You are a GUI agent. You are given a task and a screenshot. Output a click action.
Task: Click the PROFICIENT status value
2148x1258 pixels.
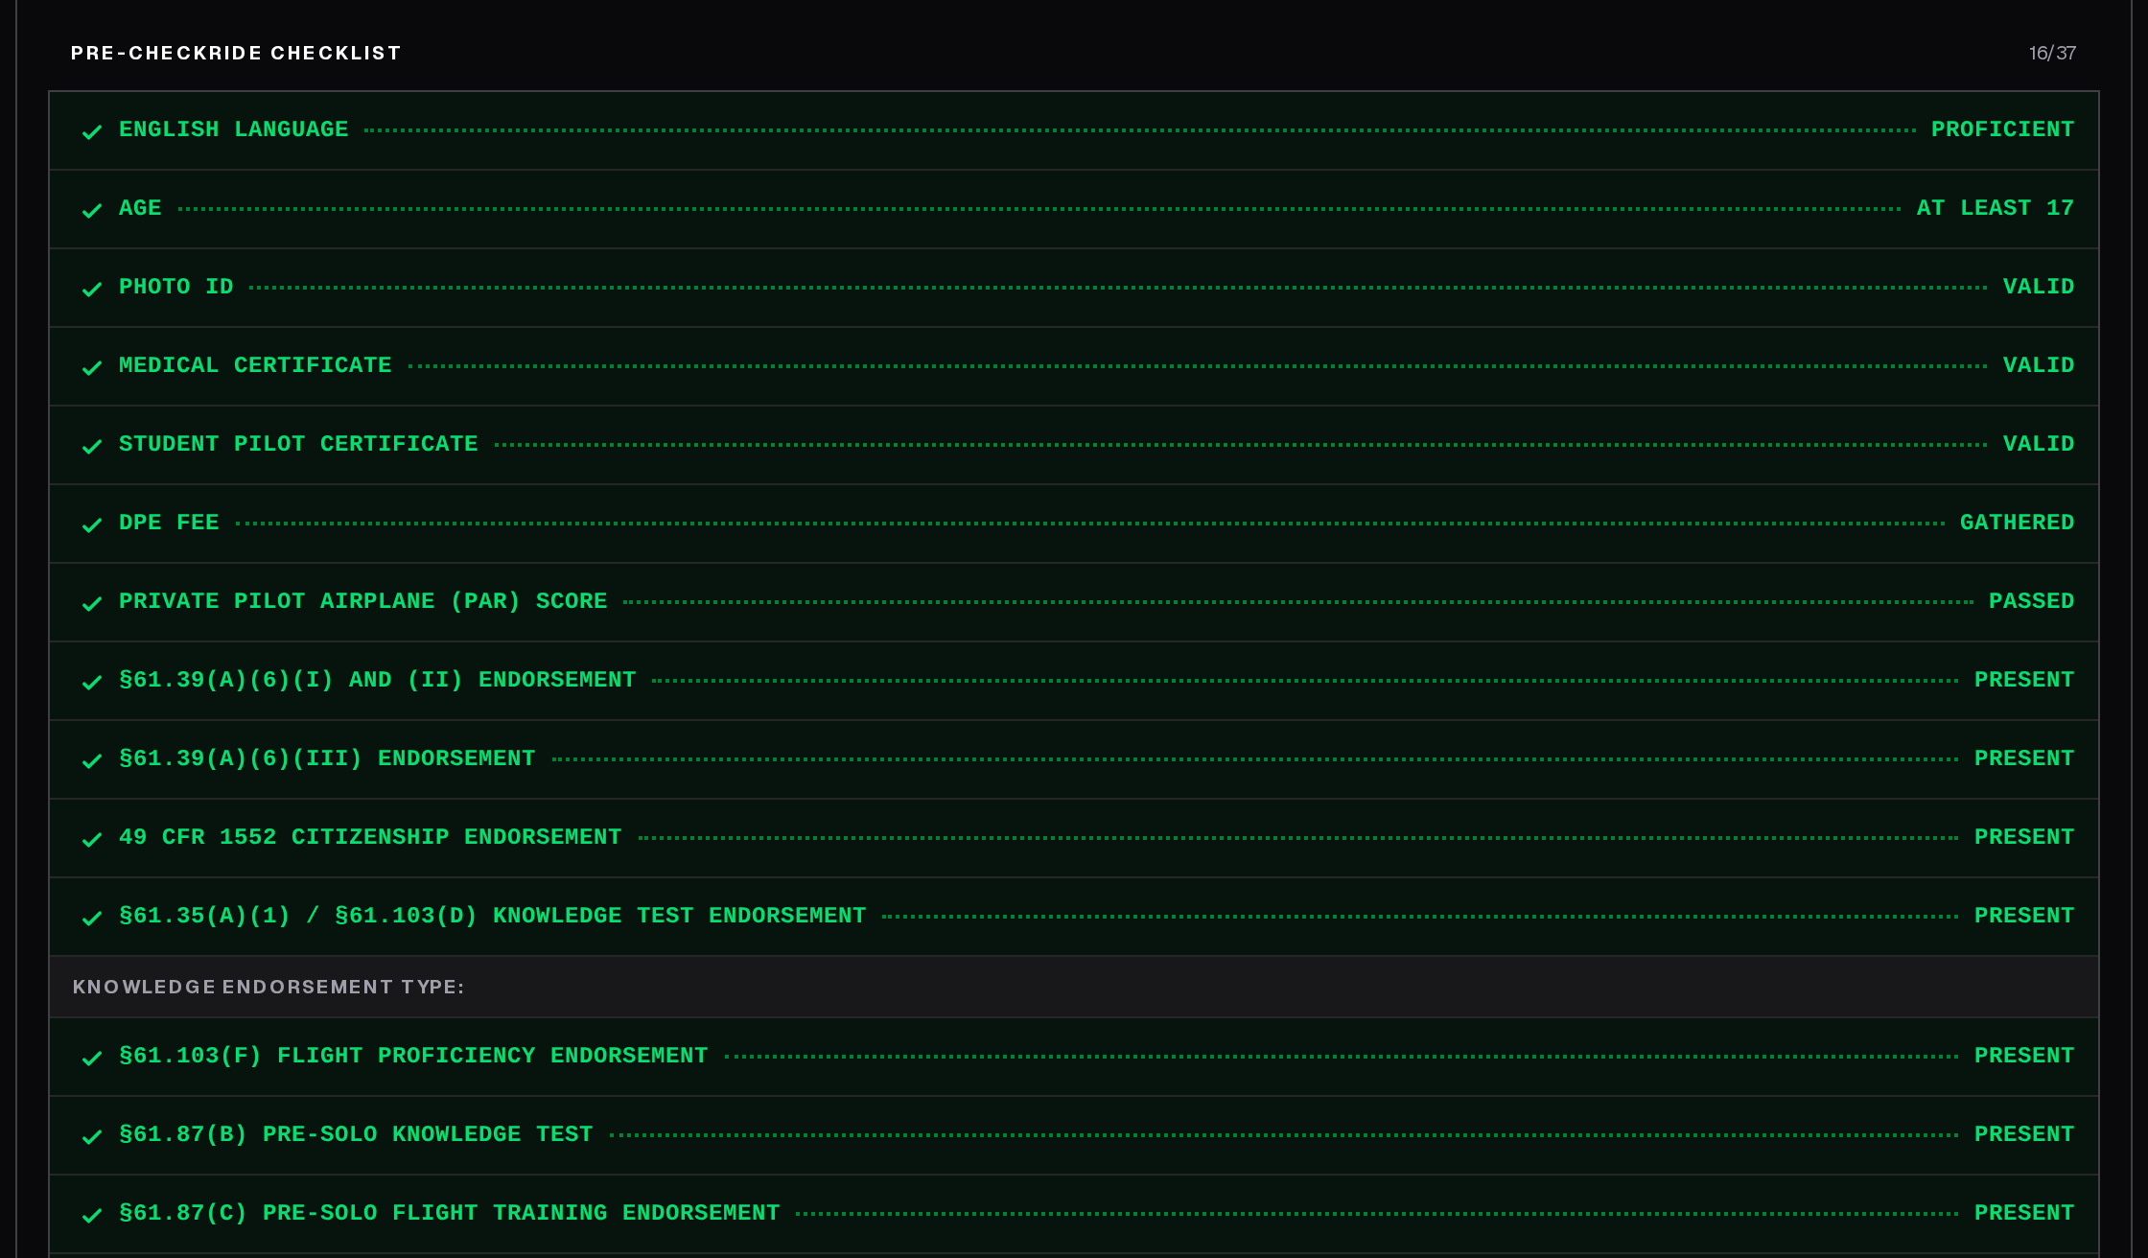(2002, 129)
